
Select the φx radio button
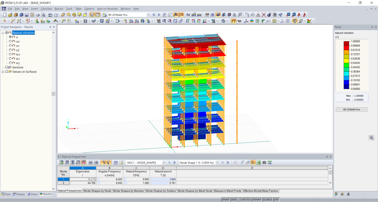[10, 54]
